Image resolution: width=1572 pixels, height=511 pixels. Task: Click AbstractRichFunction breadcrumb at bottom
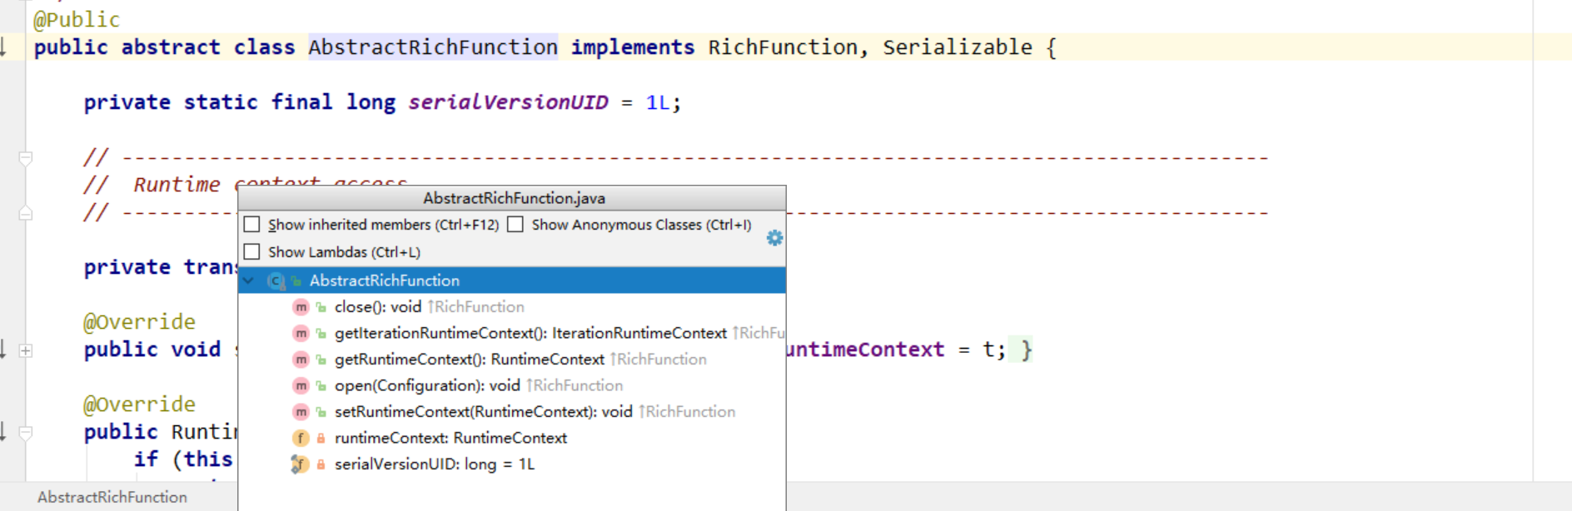(112, 498)
